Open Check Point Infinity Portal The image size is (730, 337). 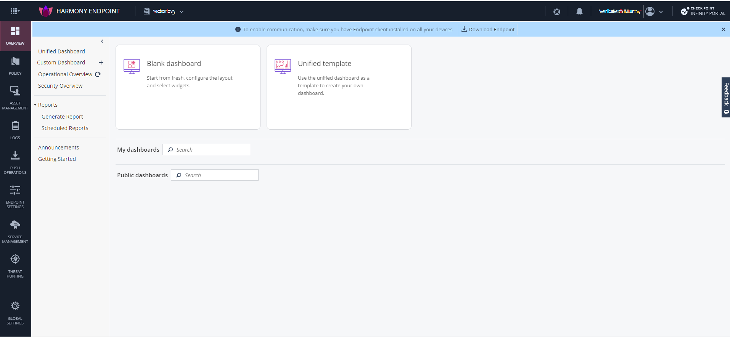[703, 11]
